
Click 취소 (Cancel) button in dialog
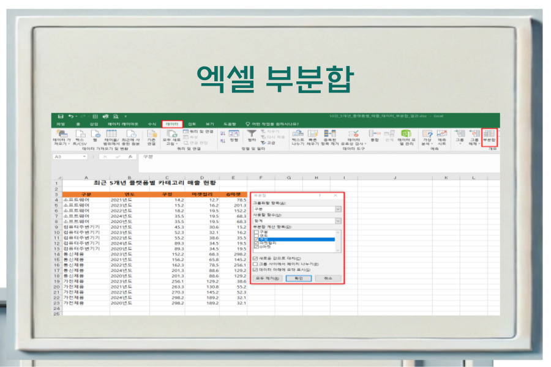(x=328, y=278)
